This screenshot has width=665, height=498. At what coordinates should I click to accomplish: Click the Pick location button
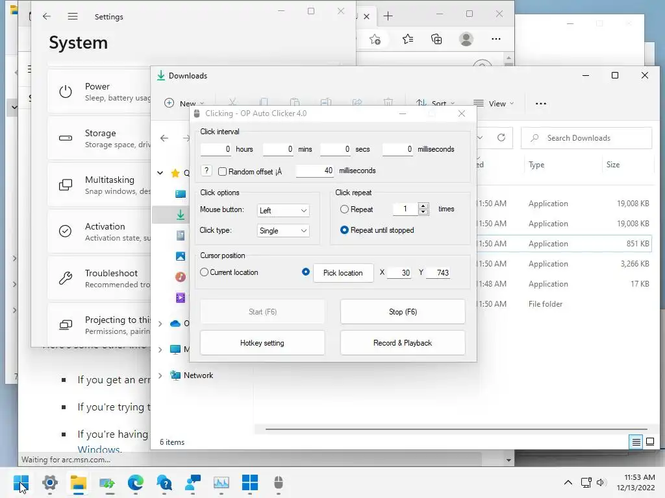[x=343, y=273]
